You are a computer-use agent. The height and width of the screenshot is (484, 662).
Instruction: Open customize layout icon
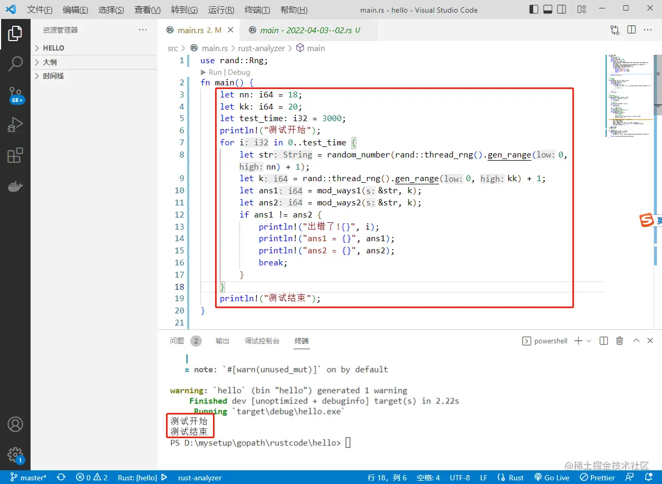[x=581, y=9]
